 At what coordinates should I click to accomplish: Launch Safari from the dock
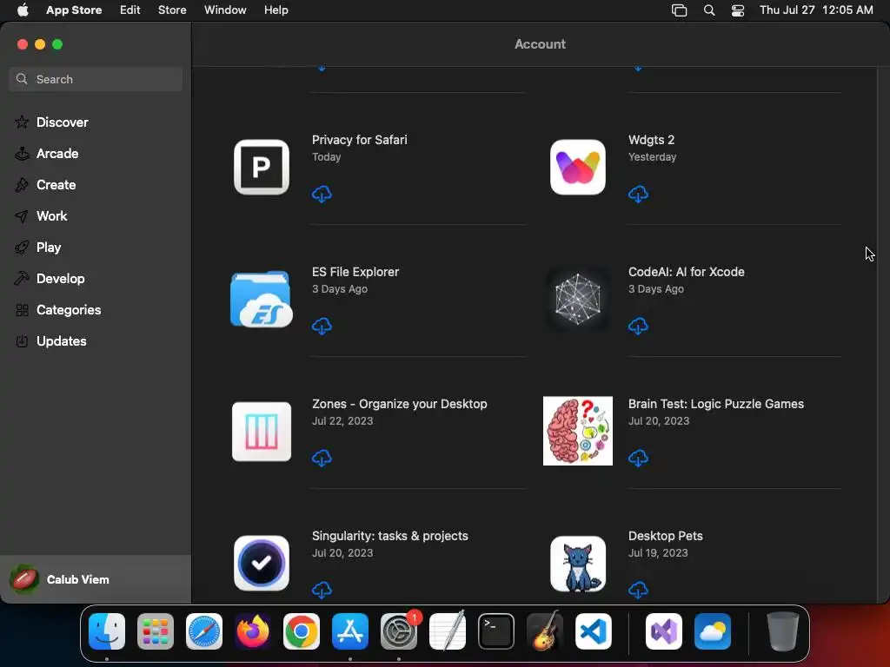[x=204, y=631]
